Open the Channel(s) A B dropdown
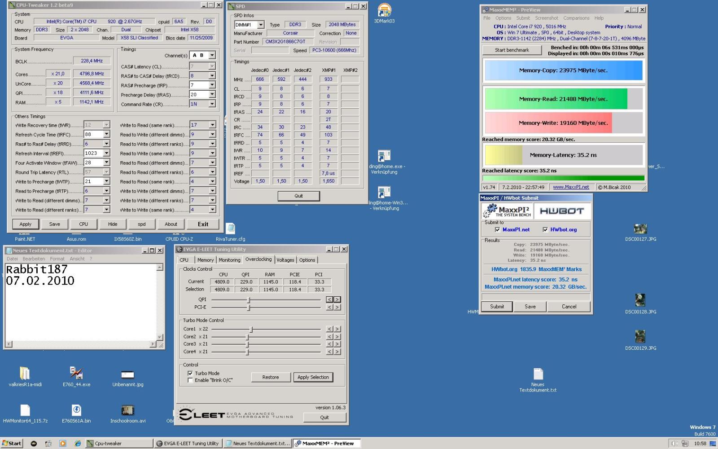This screenshot has height=449, width=718. [x=212, y=55]
